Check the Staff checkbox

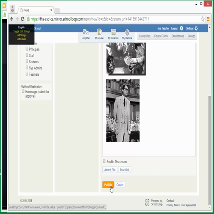pyautogui.click(x=27, y=55)
